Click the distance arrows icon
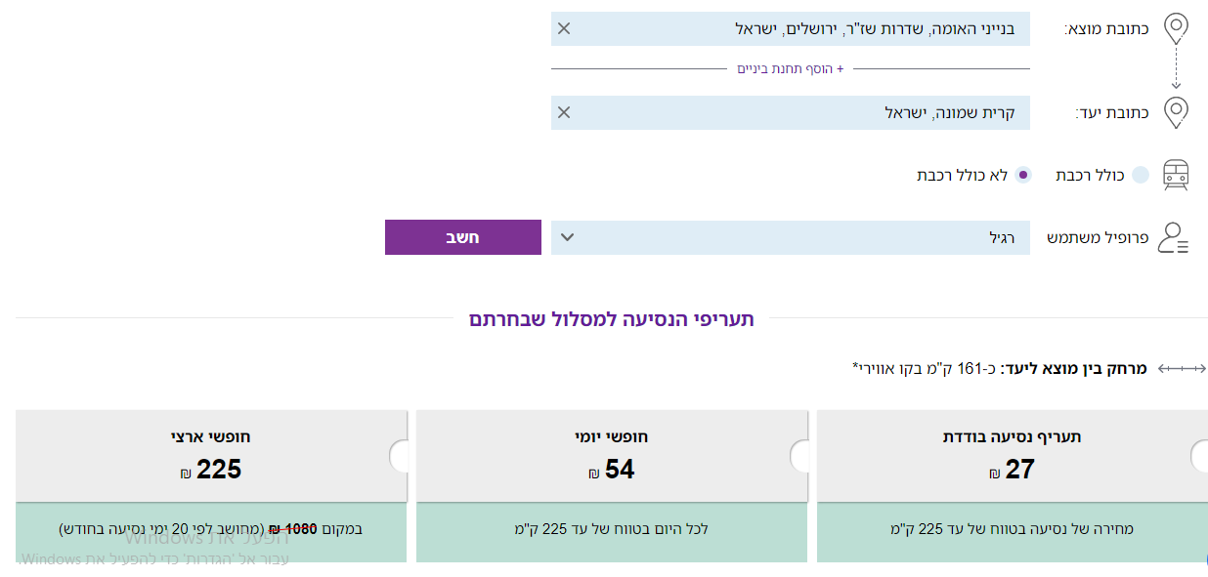 [1183, 368]
